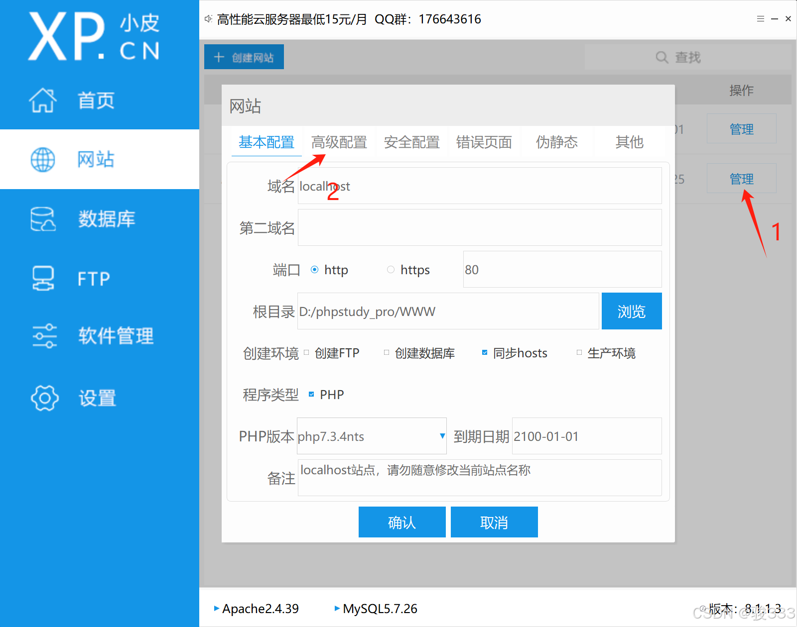Open the hamburger menu at top right
797x627 pixels.
760,18
